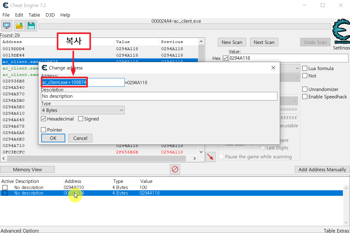The image size is (350, 233).
Task: Click the red value 2F656B6B
Action: pyautogui.click(x=127, y=152)
